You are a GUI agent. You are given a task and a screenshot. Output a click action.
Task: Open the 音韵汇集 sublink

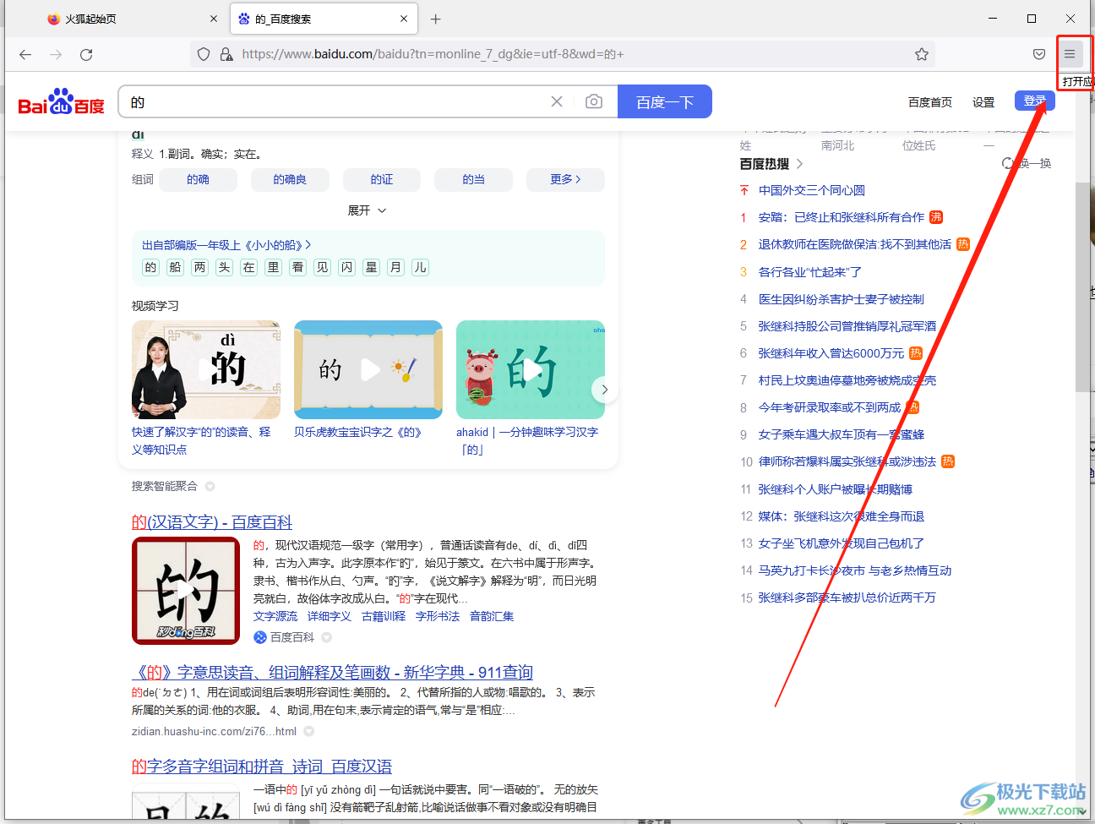point(492,616)
